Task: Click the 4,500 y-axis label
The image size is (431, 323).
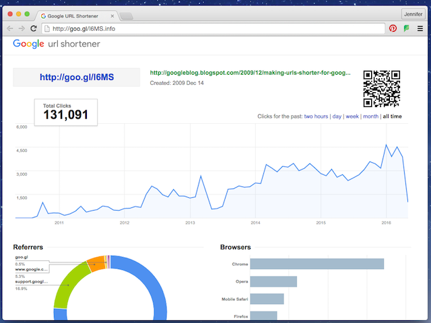Action: (x=22, y=151)
